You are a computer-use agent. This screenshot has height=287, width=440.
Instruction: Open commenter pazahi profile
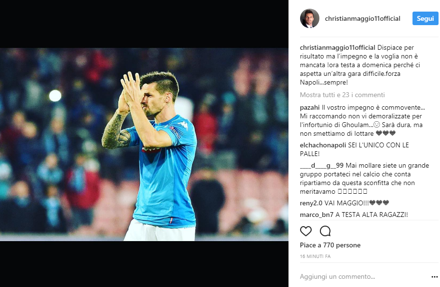(310, 108)
